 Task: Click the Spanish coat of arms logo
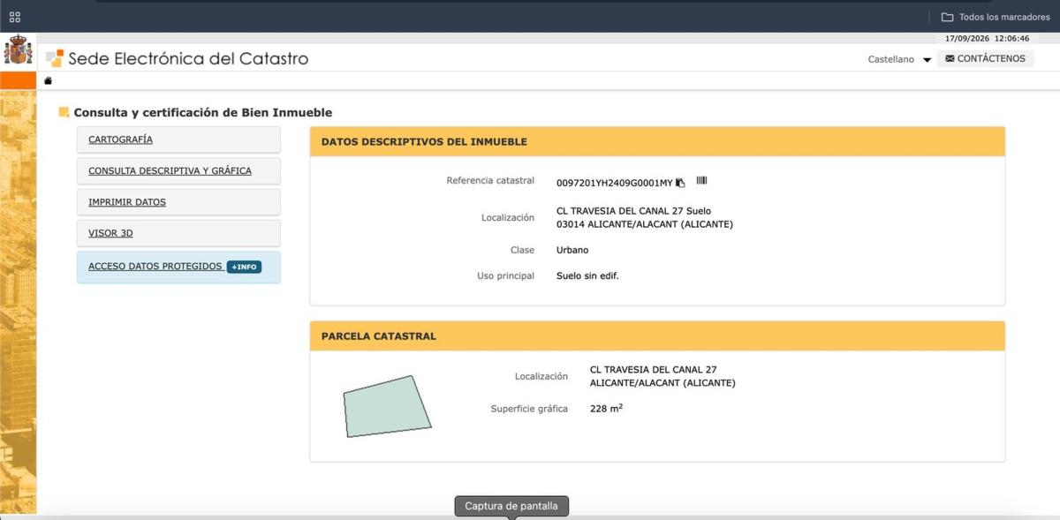click(18, 50)
